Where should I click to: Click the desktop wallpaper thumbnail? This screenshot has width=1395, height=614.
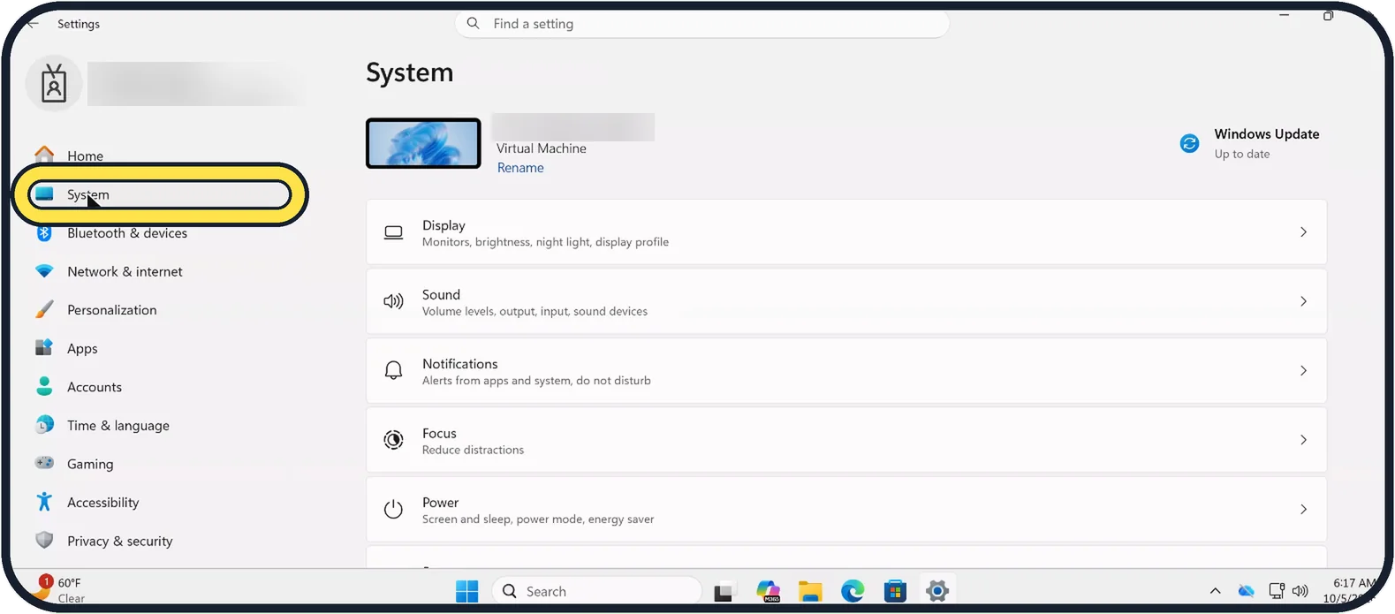coord(423,143)
